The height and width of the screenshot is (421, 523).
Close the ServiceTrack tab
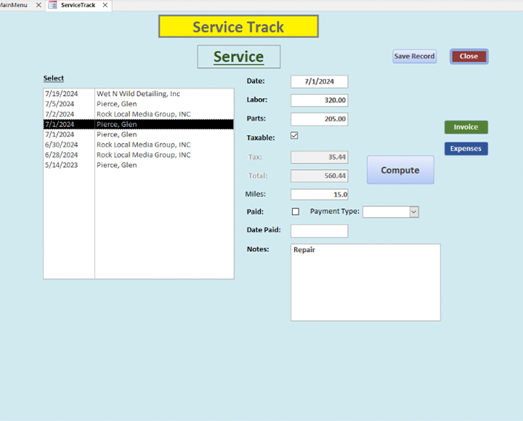click(x=105, y=5)
